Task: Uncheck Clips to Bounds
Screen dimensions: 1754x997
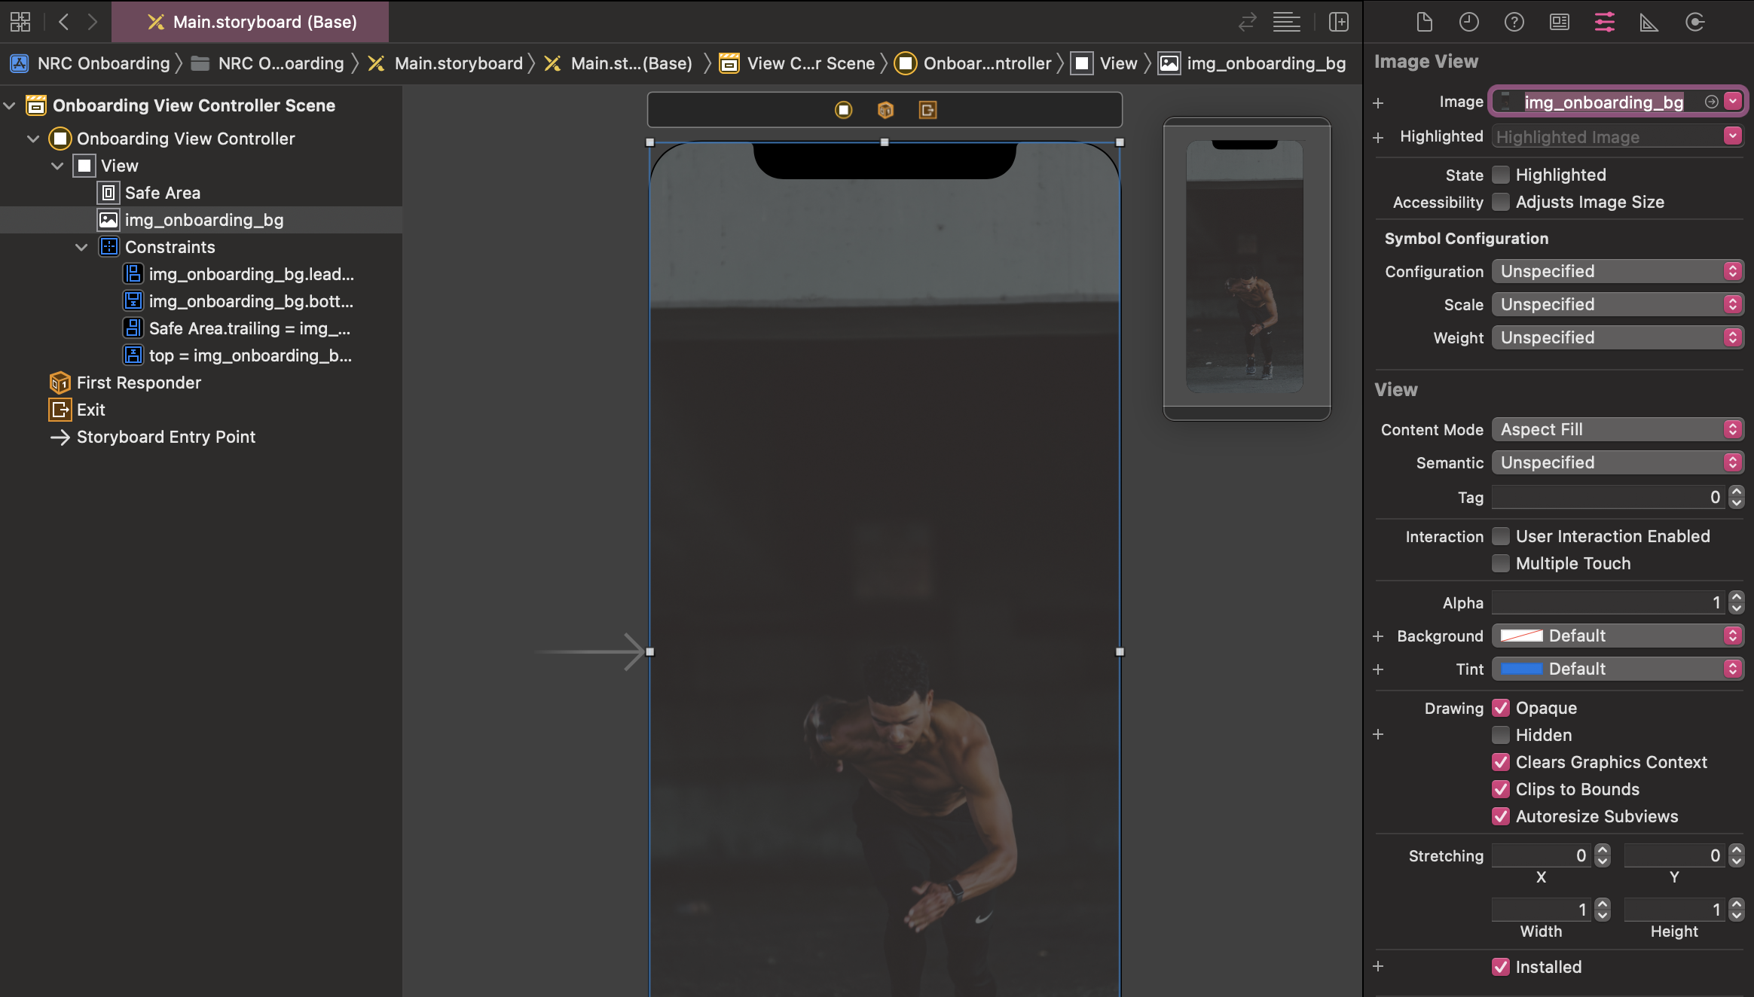Action: [x=1501, y=789]
